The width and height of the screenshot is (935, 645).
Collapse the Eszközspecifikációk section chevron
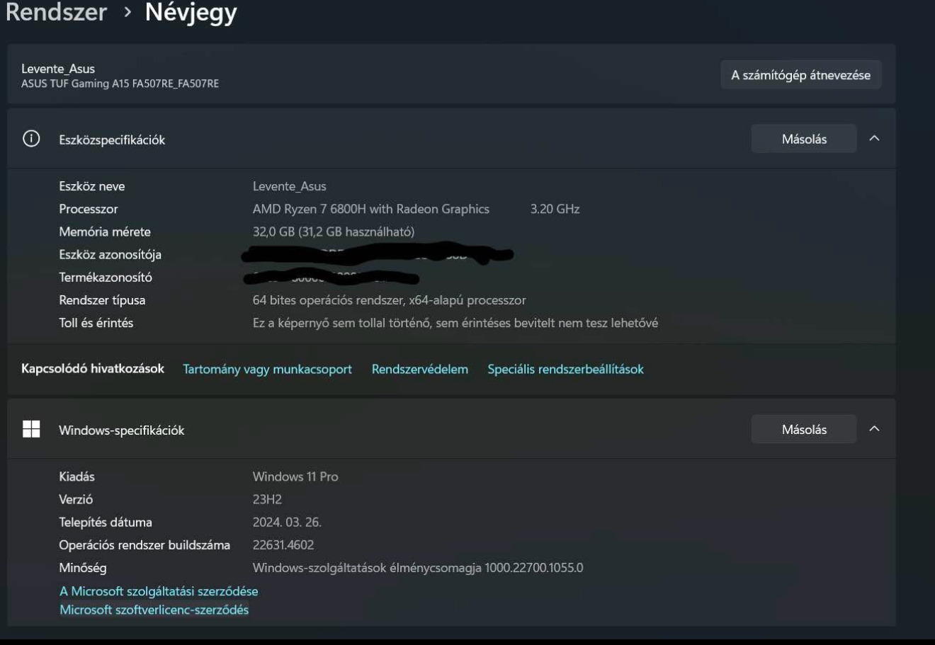click(x=874, y=139)
